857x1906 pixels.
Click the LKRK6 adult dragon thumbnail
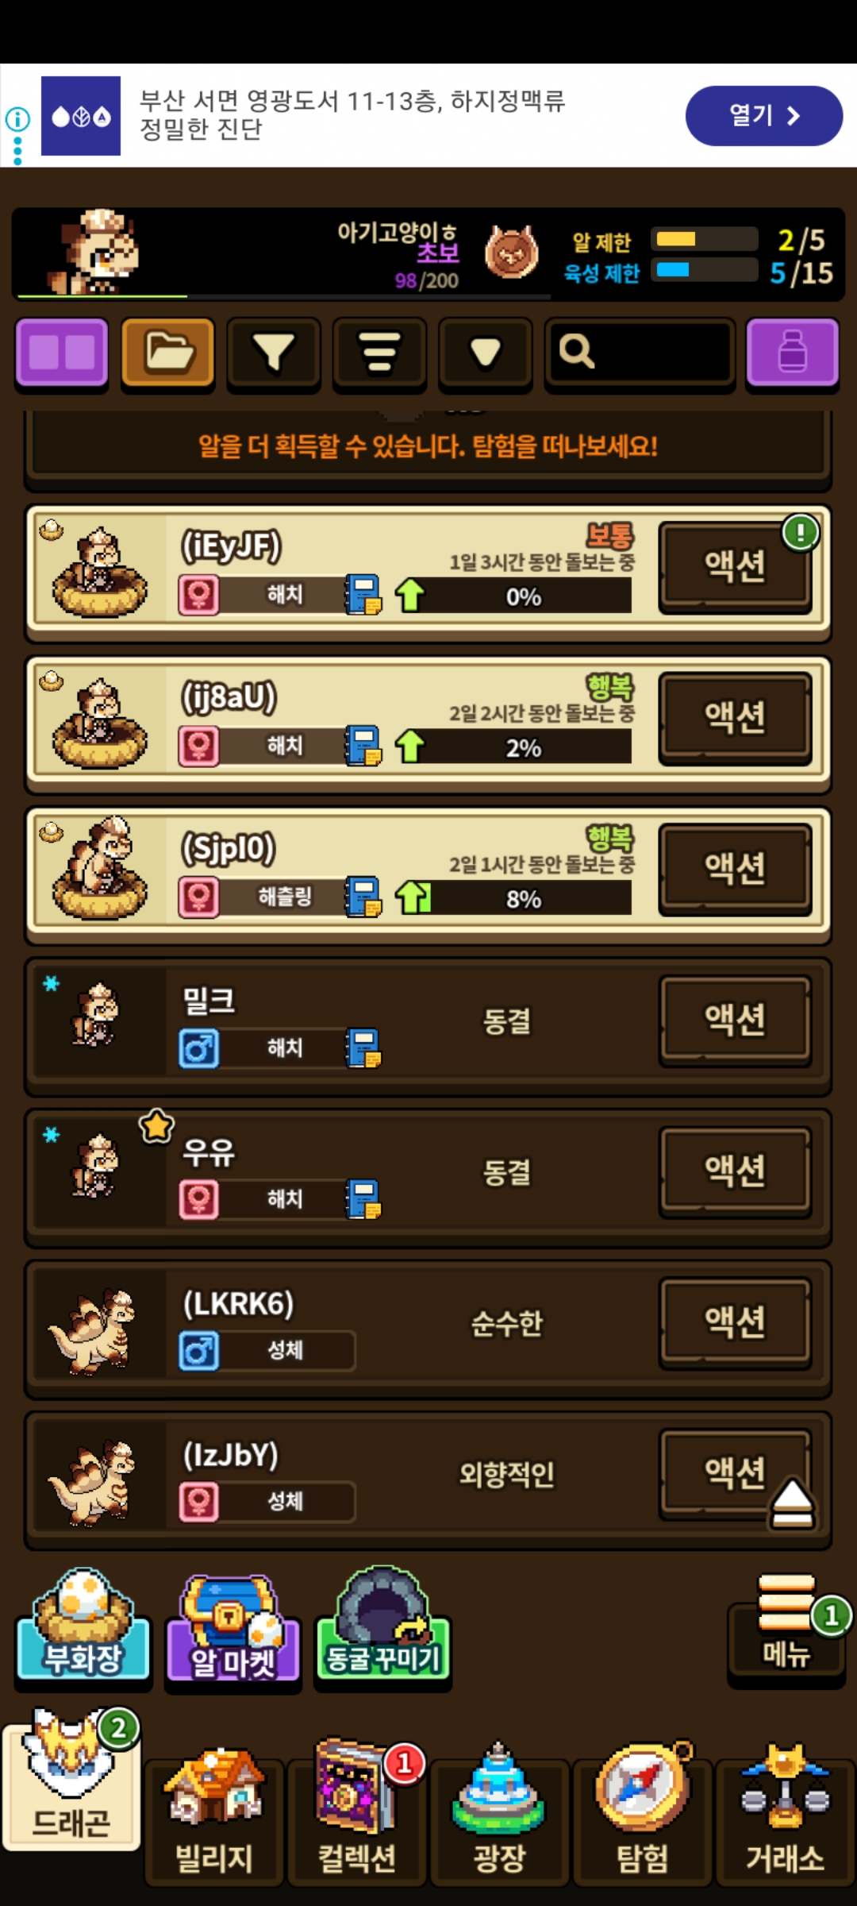click(x=94, y=1328)
